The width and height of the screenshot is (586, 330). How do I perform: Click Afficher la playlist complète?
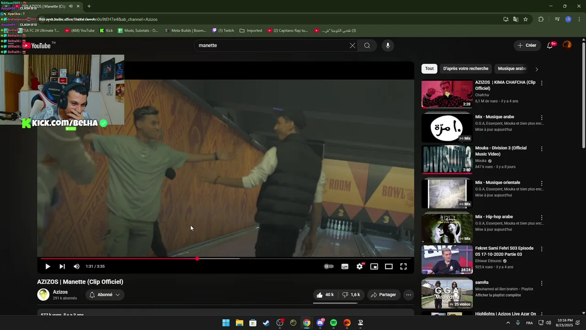tap(498, 295)
